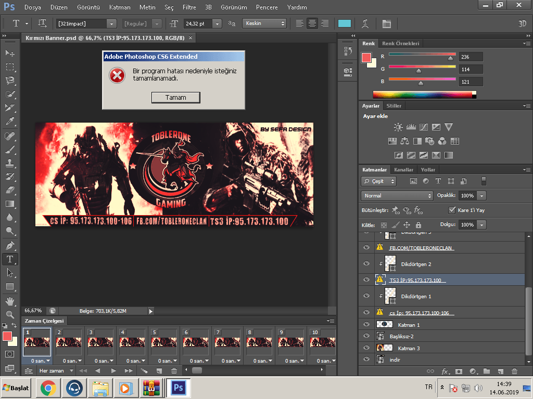Open the Opaklık opacity dropdown arrow
This screenshot has height=399, width=533.
481,196
